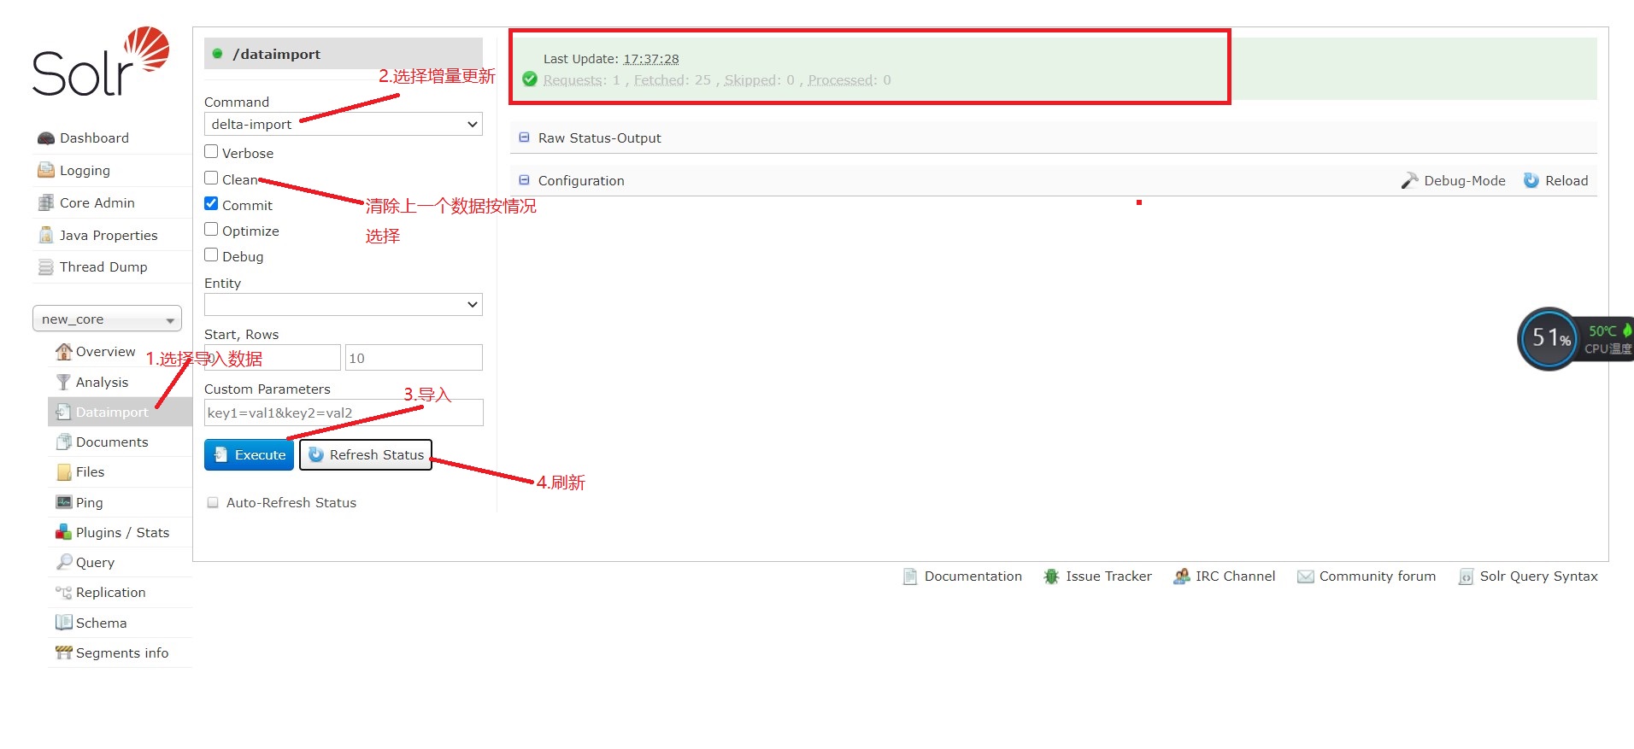Open the Schema page link
Viewport: 1634px width, 749px height.
(101, 623)
